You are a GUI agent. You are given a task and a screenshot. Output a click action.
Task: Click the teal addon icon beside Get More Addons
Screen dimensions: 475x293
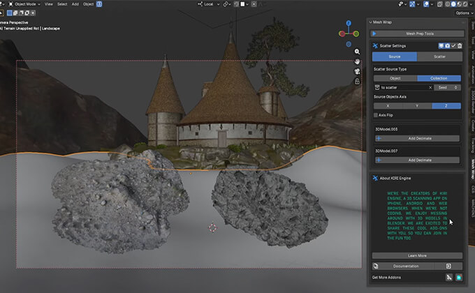pyautogui.click(x=458, y=278)
